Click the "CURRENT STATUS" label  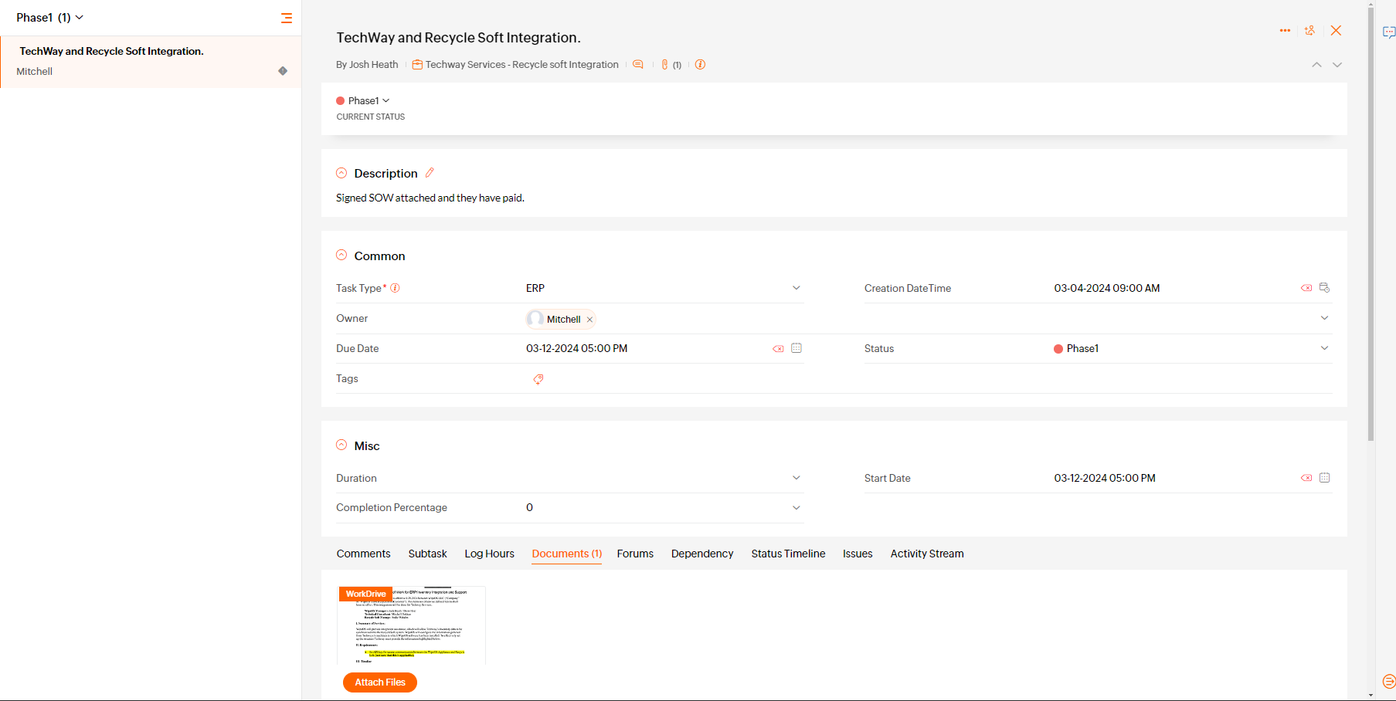pos(370,117)
